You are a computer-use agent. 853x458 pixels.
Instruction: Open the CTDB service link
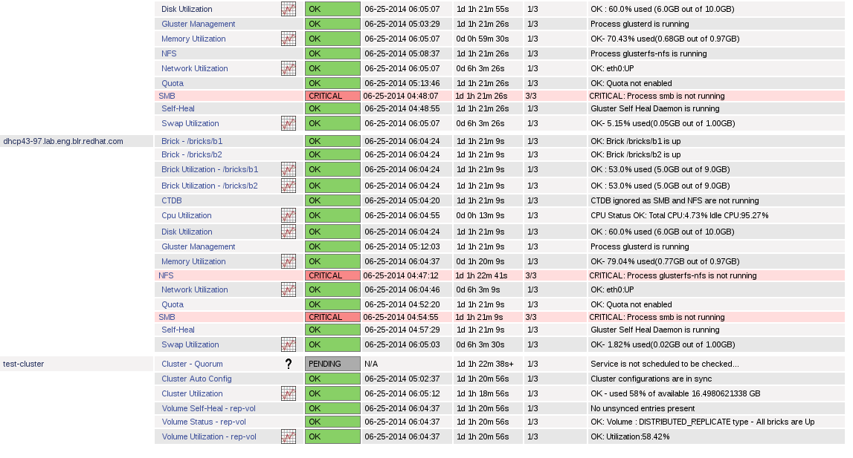(172, 200)
